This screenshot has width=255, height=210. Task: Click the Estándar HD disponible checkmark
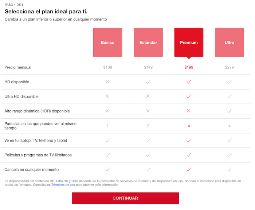pos(148,82)
